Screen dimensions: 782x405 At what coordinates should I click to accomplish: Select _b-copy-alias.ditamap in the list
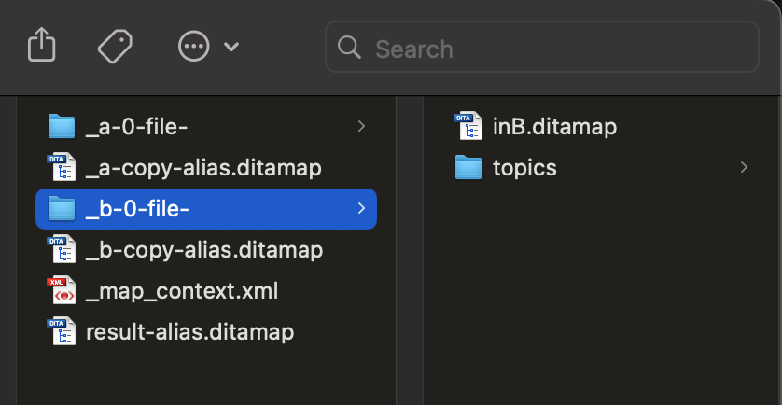coord(203,250)
